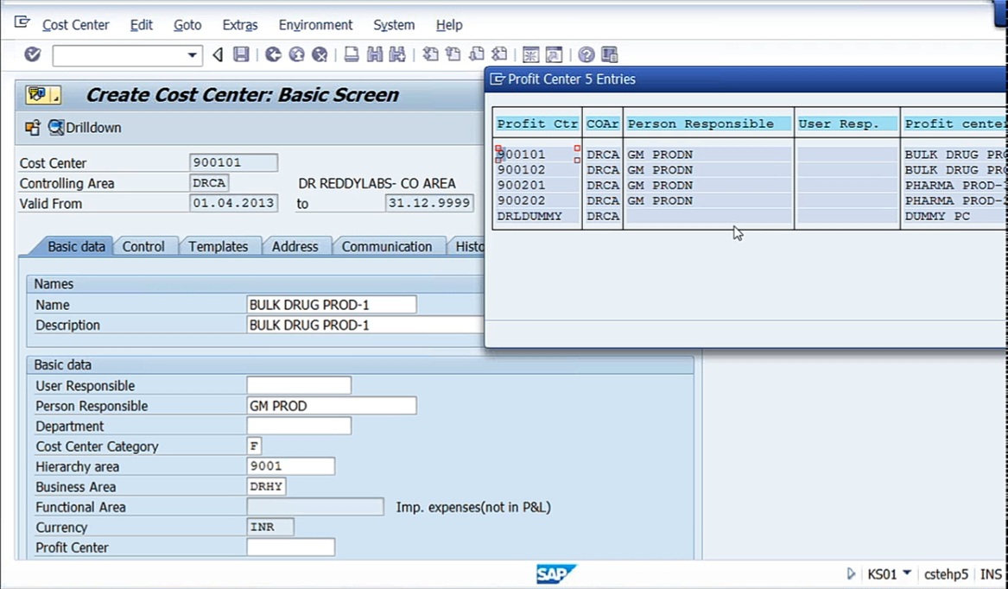Viewport: 1008px width, 589px height.
Task: Go to first page with toolbar icon
Action: [x=430, y=54]
